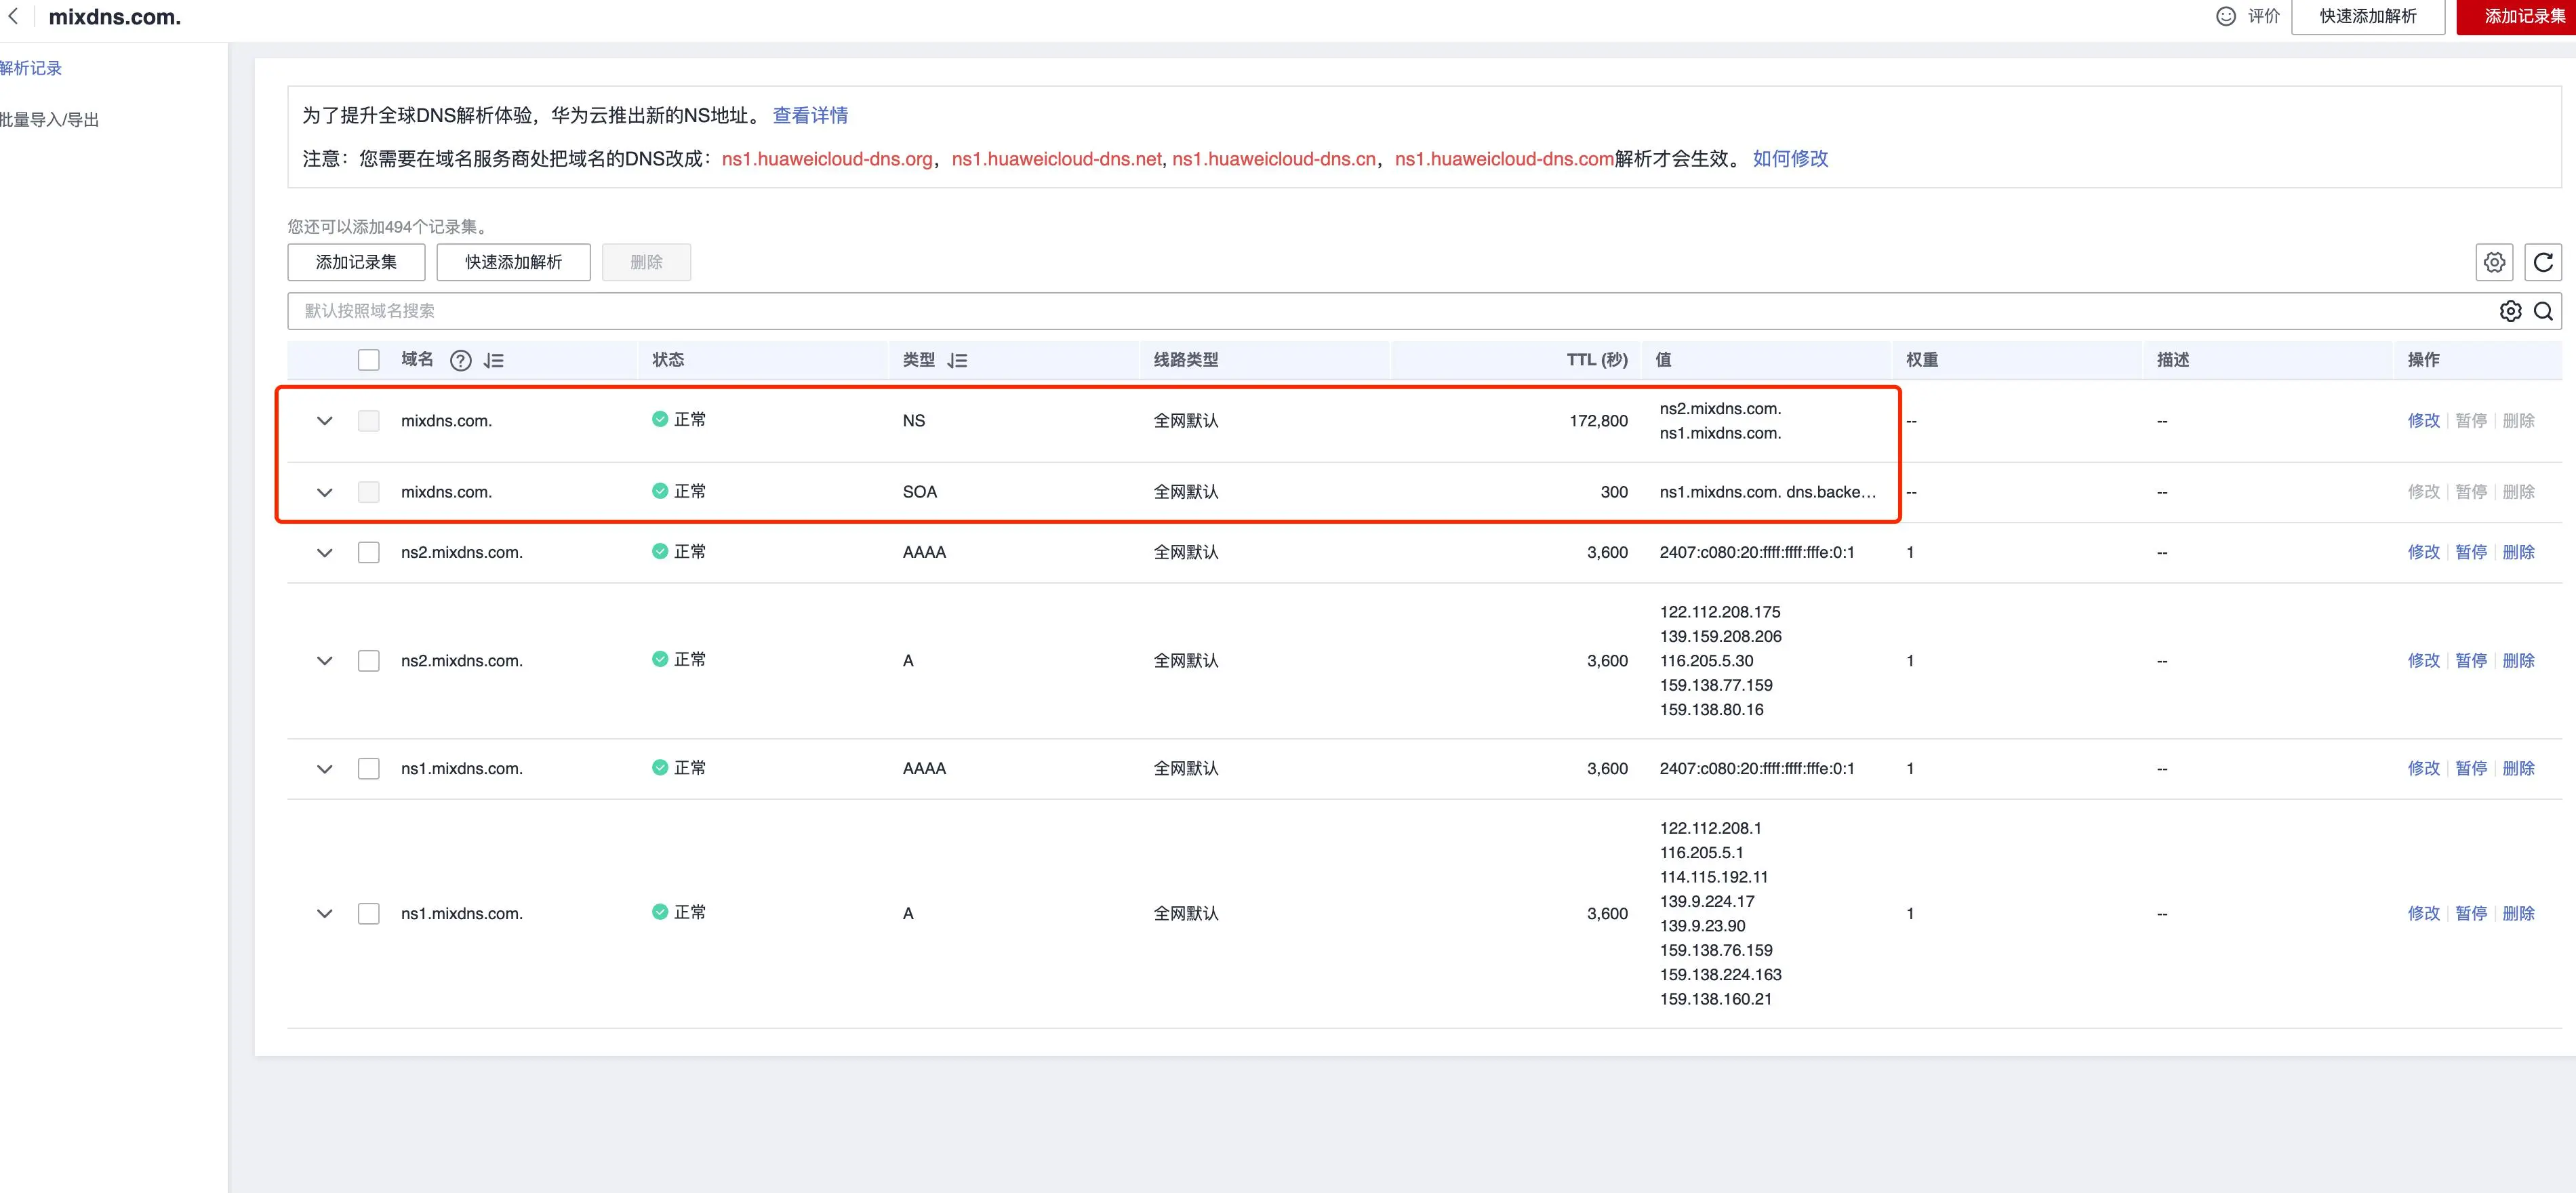Click the back arrow beside mixdns.com.
The height and width of the screenshot is (1193, 2576).
coord(13,16)
